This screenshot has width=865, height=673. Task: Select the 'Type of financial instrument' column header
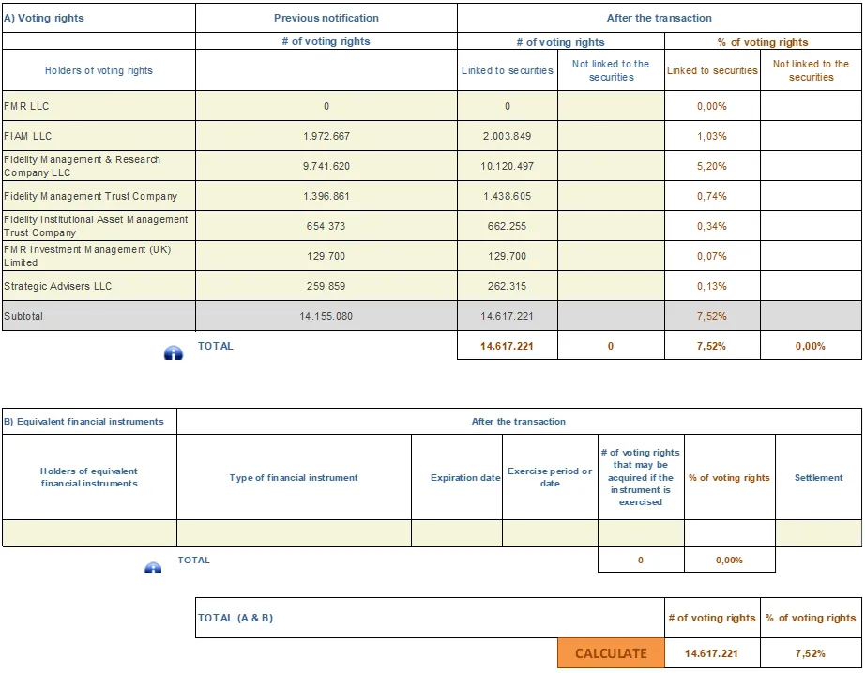294,477
